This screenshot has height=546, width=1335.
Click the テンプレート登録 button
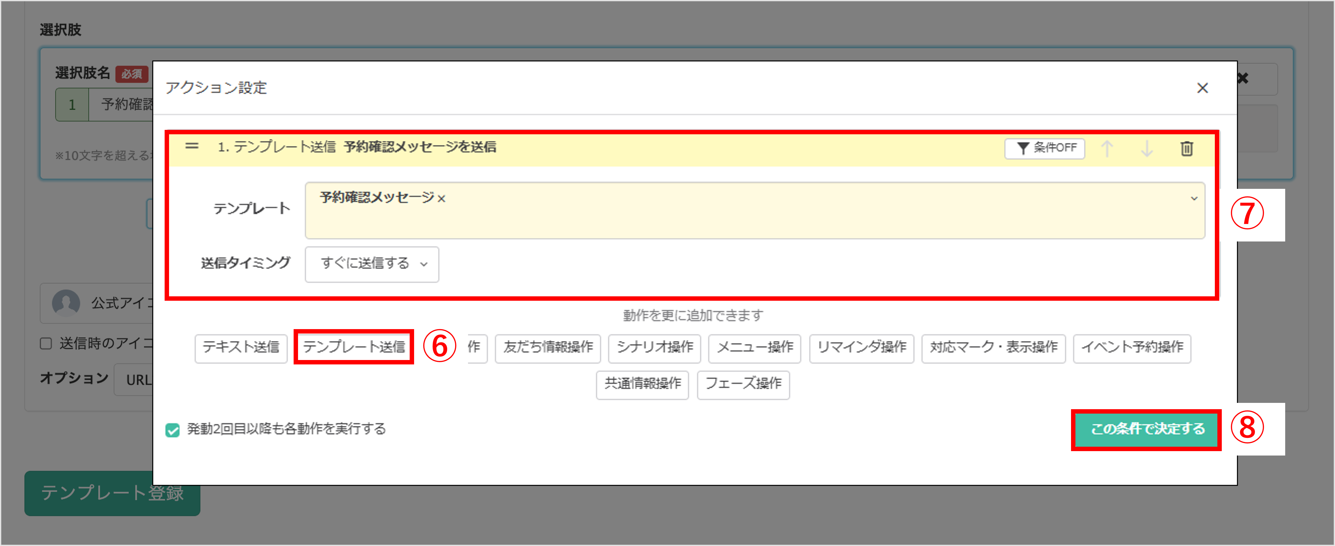pyautogui.click(x=112, y=493)
